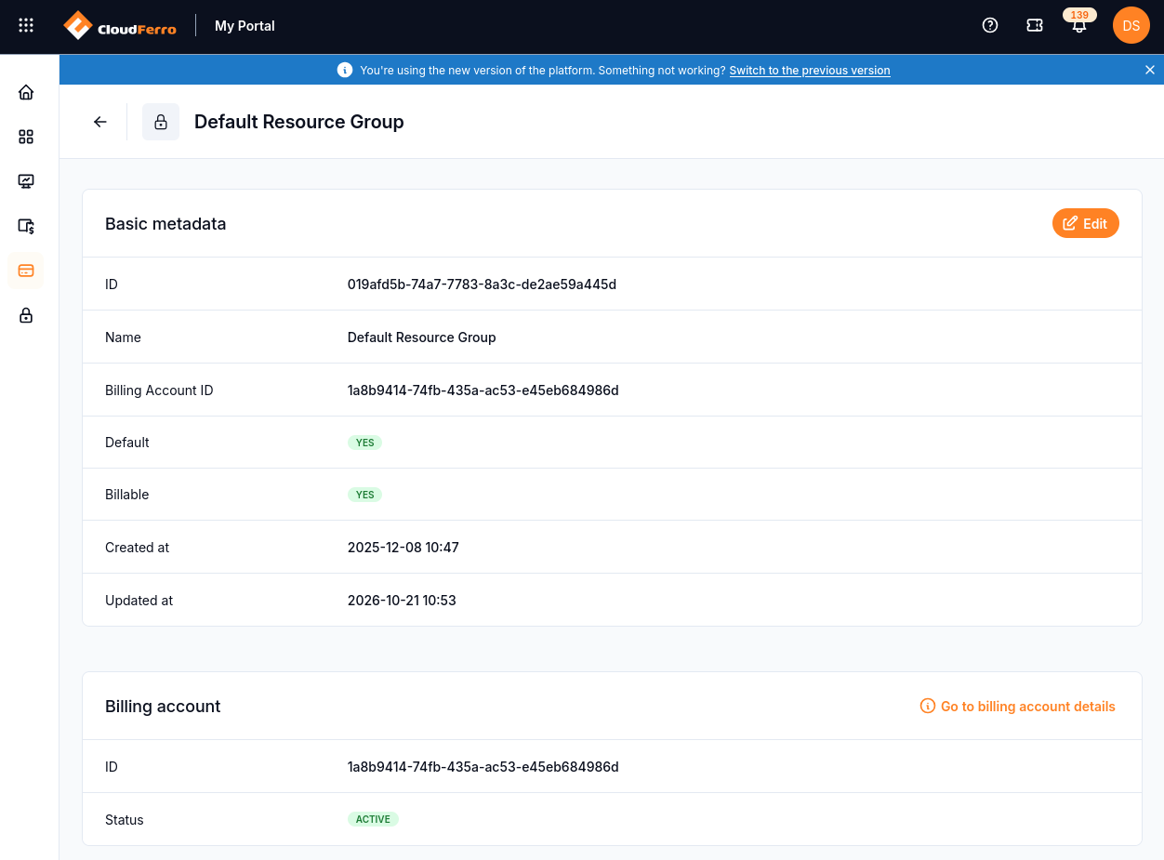
Task: Click the Status label
Action: 125,820
